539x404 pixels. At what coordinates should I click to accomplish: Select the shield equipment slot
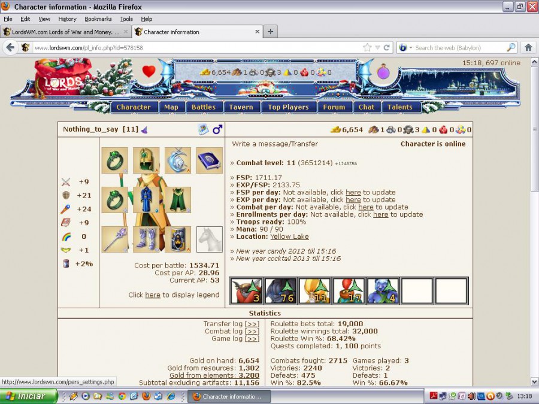(x=178, y=239)
